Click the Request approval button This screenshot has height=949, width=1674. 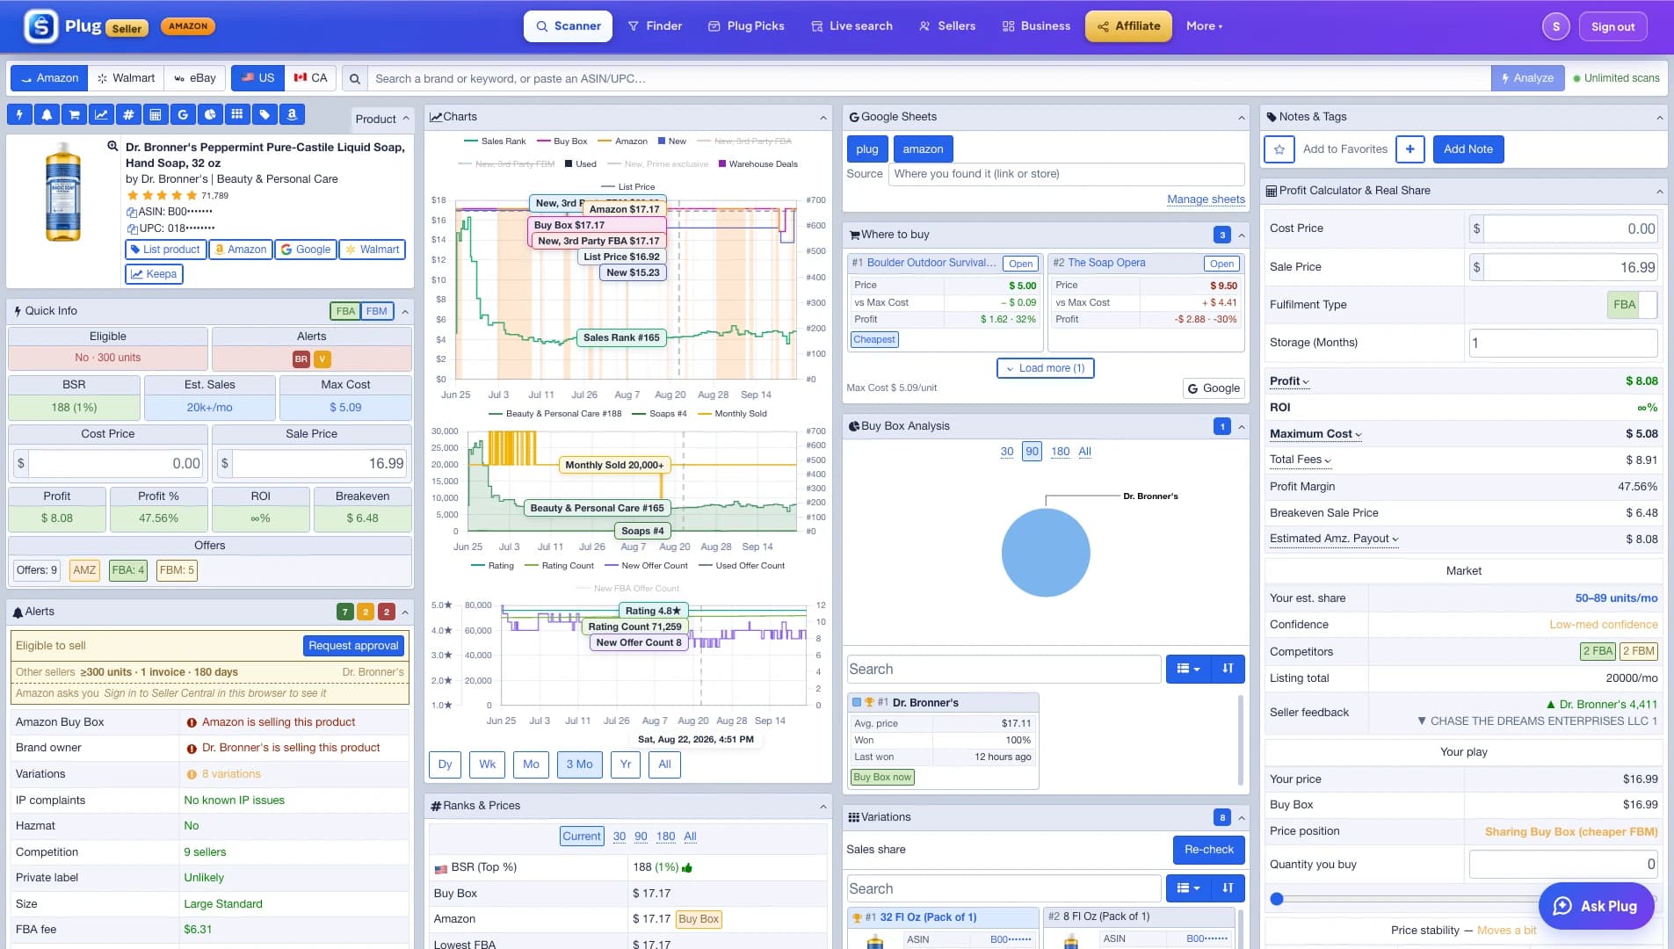(353, 646)
